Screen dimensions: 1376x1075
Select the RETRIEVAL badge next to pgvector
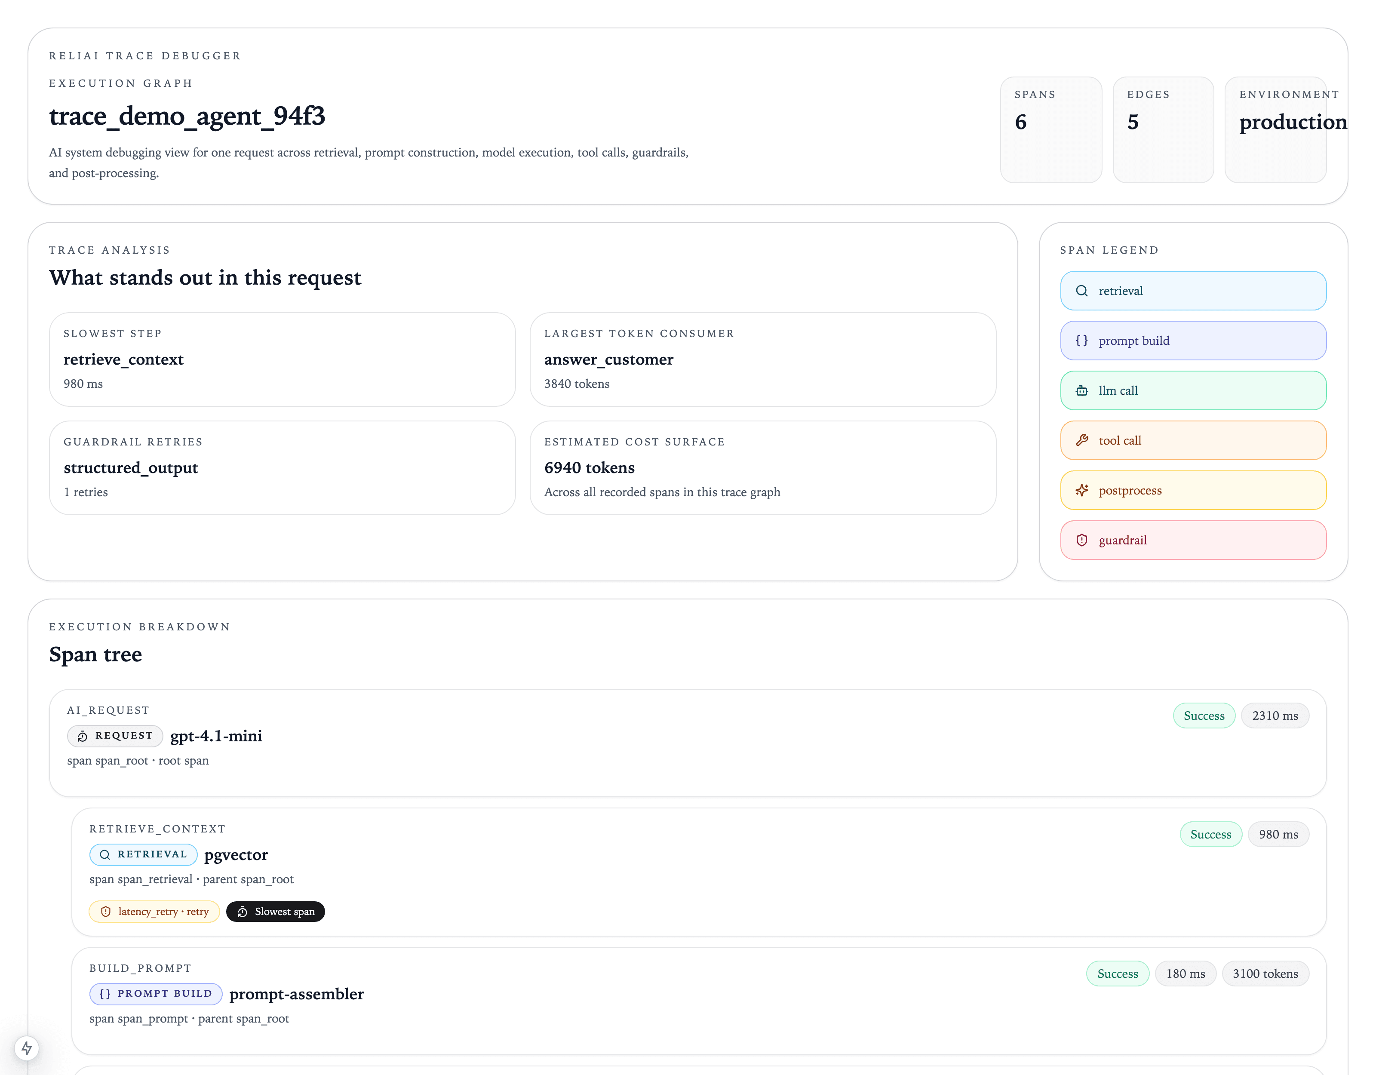pos(143,854)
